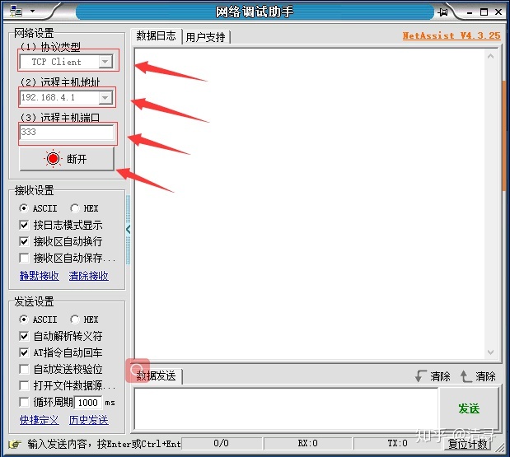
Task: Enable 打开文件数据源 checkbox
Action: point(24,386)
